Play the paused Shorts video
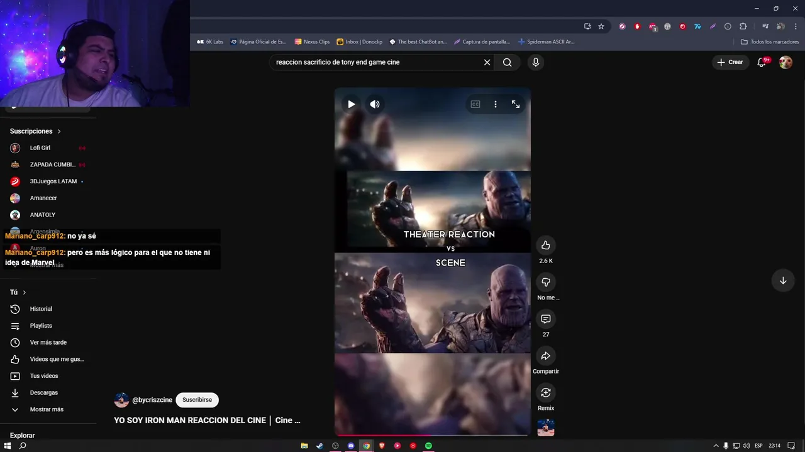Image resolution: width=805 pixels, height=452 pixels. [x=352, y=104]
